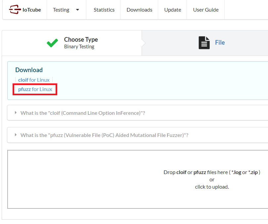Screen dimensions: 268x224
Task: Go to the Statistics page
Action: click(104, 10)
